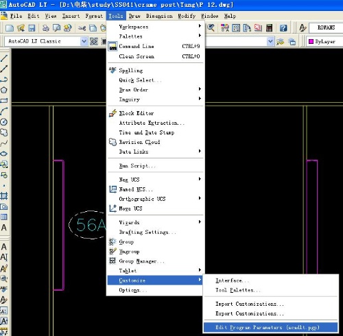
Task: Expand the Wizards submenu
Action: coord(156,222)
